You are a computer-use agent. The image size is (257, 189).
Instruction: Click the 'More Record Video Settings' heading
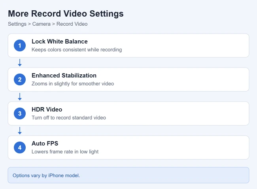tap(66, 13)
